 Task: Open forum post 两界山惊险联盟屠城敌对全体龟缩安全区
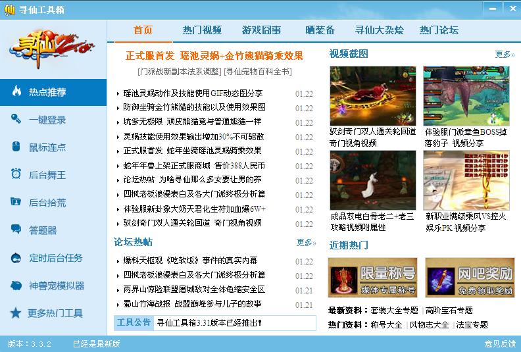[x=194, y=289]
